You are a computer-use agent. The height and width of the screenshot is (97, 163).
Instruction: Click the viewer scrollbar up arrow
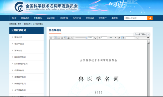click(149, 41)
